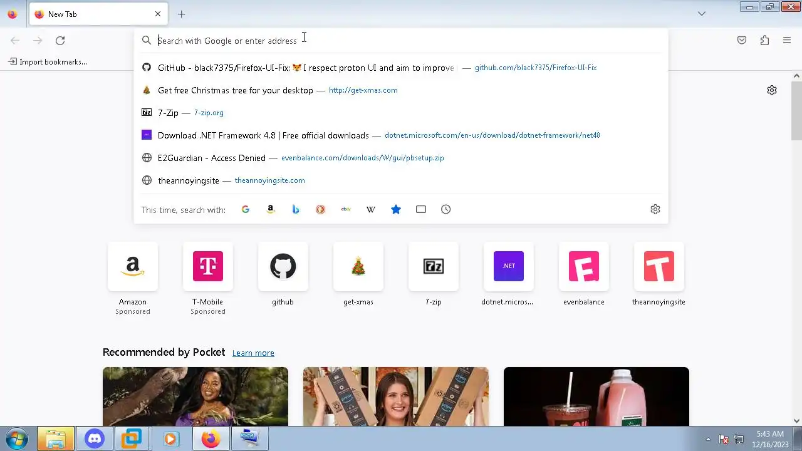The image size is (802, 451).
Task: Search with Amazon one-off icon
Action: tap(271, 209)
